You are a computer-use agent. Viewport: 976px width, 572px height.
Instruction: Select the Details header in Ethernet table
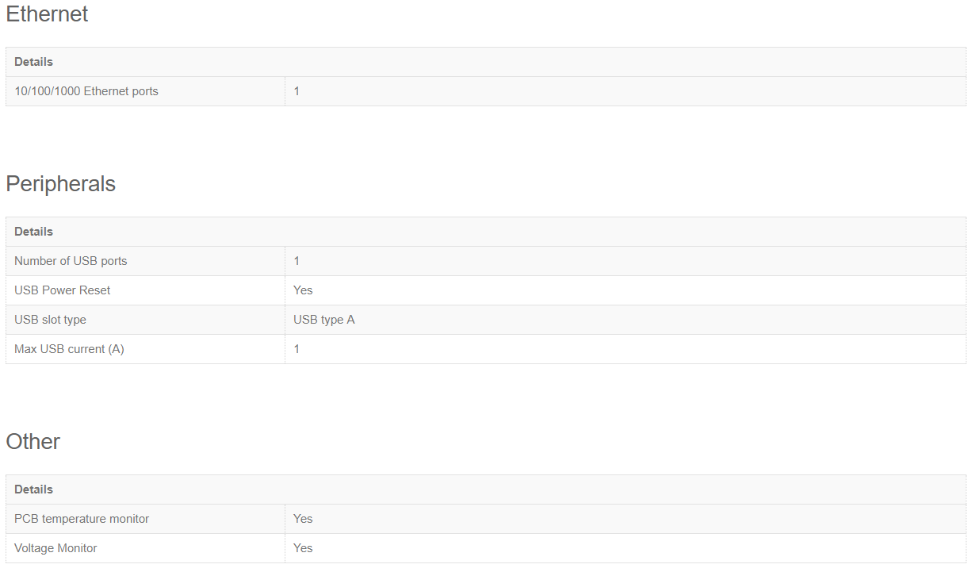(34, 62)
